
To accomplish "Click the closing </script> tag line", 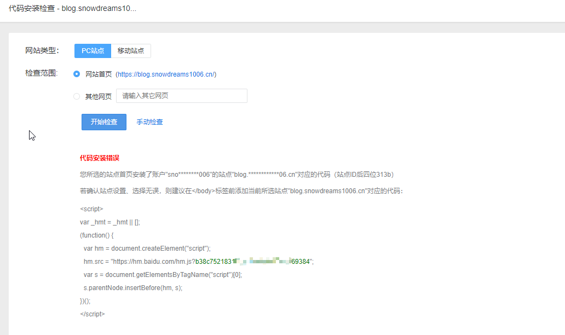I will (93, 314).
